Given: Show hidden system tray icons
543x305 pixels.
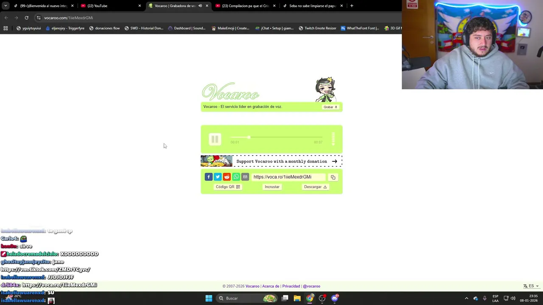Looking at the screenshot, I should 467,298.
